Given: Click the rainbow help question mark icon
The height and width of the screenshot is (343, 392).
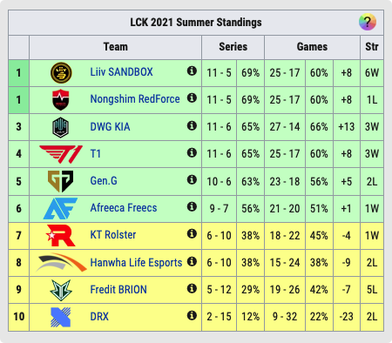Looking at the screenshot, I should [368, 22].
